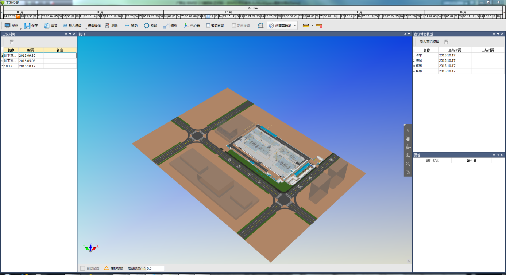Open the 西南等轴测 view dropdown
The width and height of the screenshot is (506, 275).
click(282, 25)
